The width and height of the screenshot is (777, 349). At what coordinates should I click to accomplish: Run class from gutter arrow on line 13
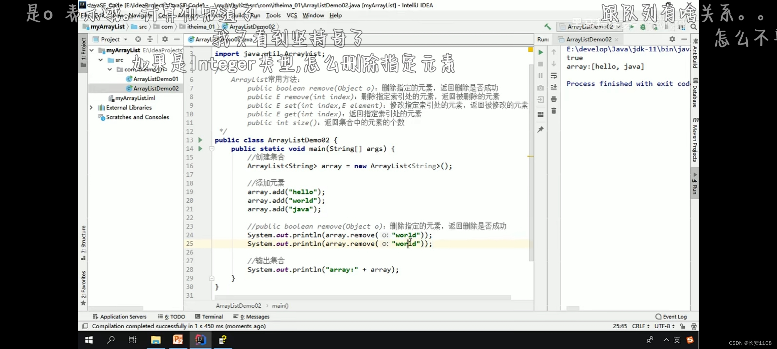tap(200, 140)
